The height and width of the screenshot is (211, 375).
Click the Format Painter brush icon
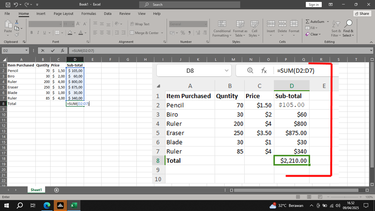click(x=17, y=35)
